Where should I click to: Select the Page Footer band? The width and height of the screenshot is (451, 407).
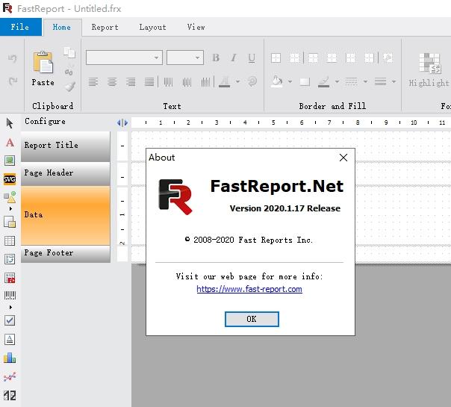[66, 254]
